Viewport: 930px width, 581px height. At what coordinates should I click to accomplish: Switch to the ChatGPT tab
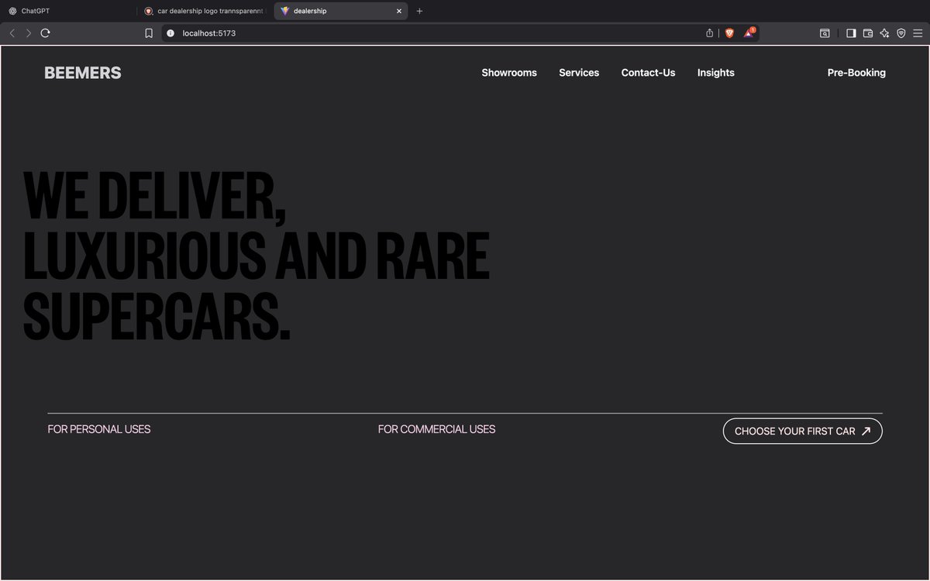pos(68,11)
